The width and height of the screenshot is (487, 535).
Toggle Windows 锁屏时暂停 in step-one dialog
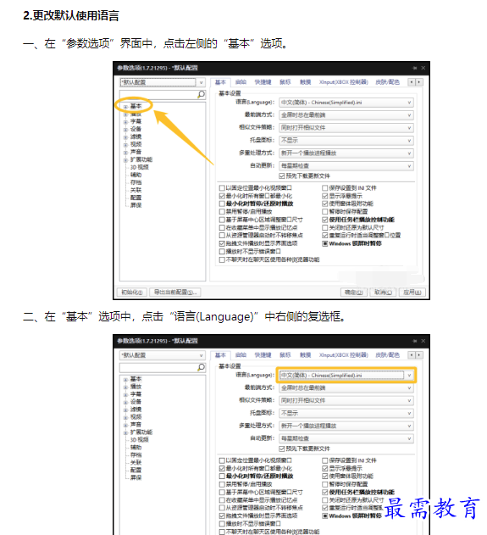324,243
